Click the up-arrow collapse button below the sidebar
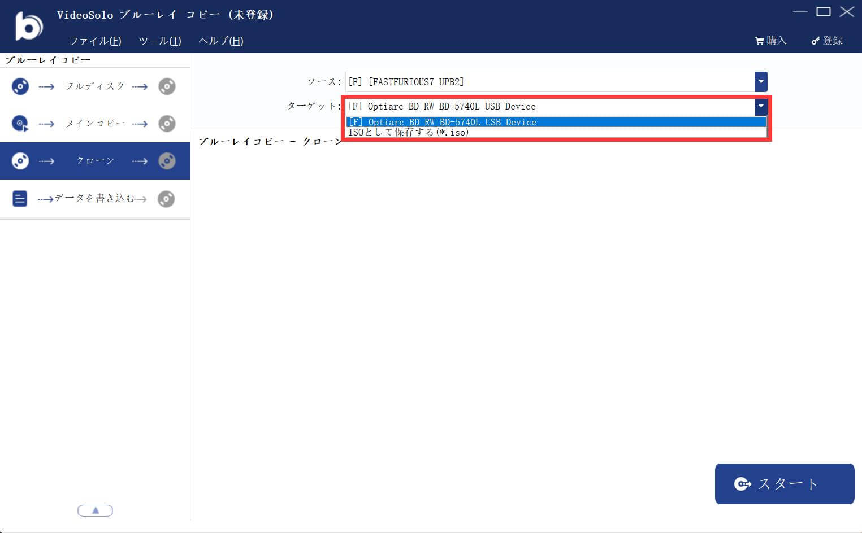The height and width of the screenshot is (533, 862). [x=95, y=510]
